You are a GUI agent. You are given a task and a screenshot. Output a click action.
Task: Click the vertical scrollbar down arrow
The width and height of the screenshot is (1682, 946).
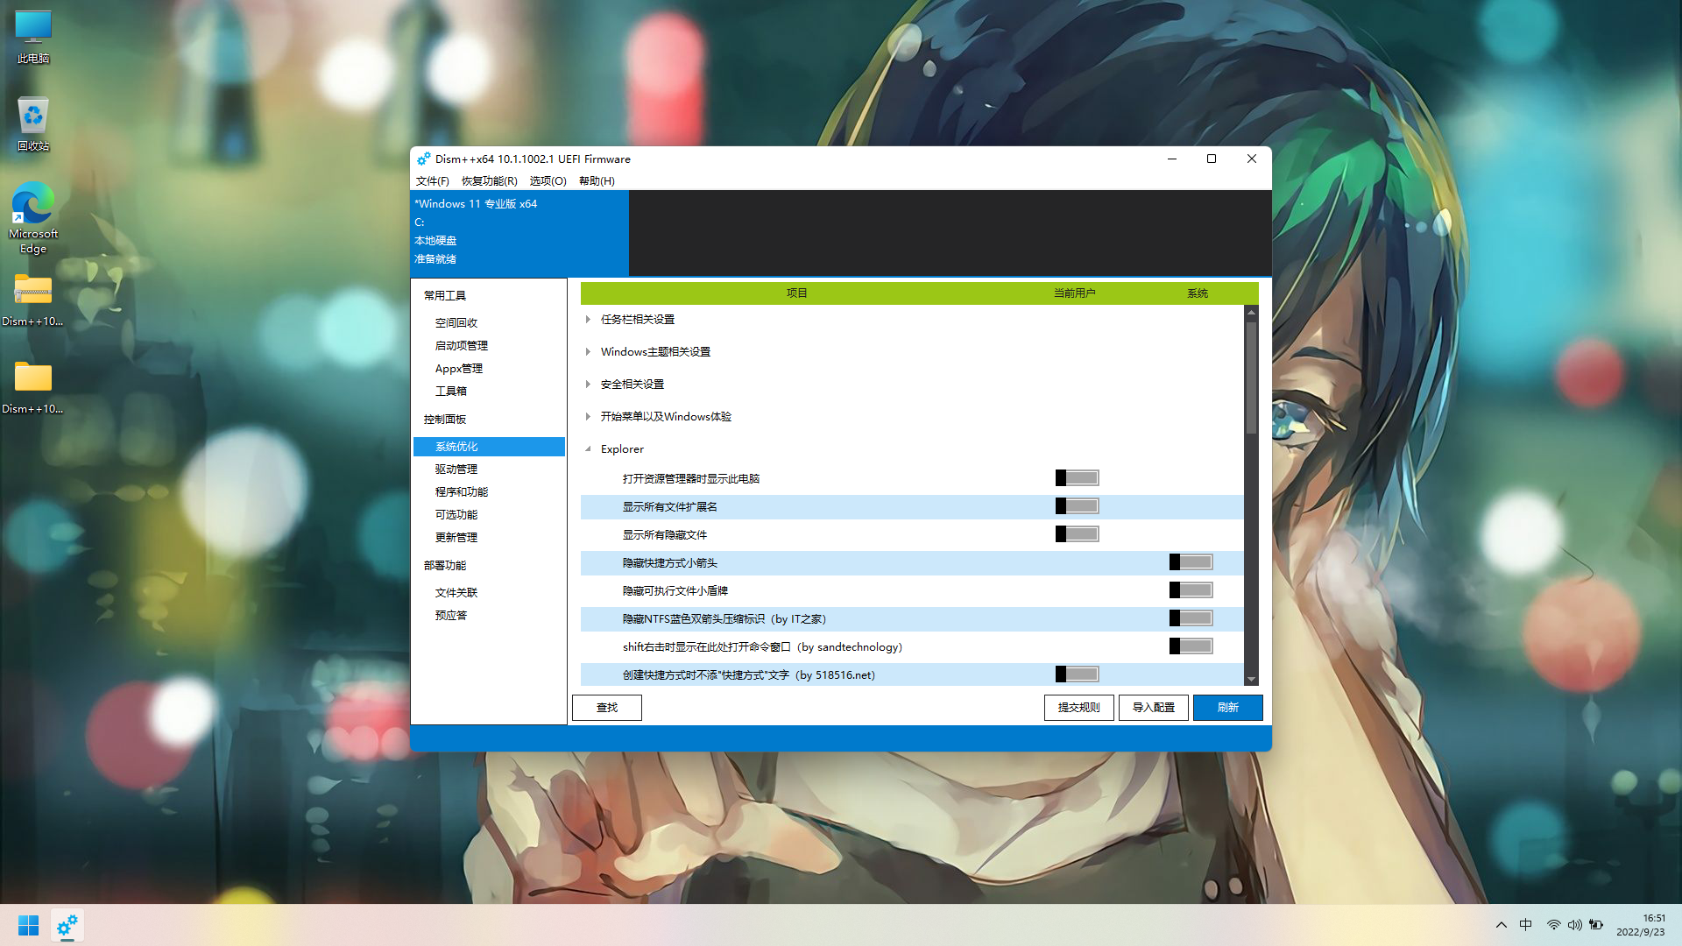(1251, 680)
